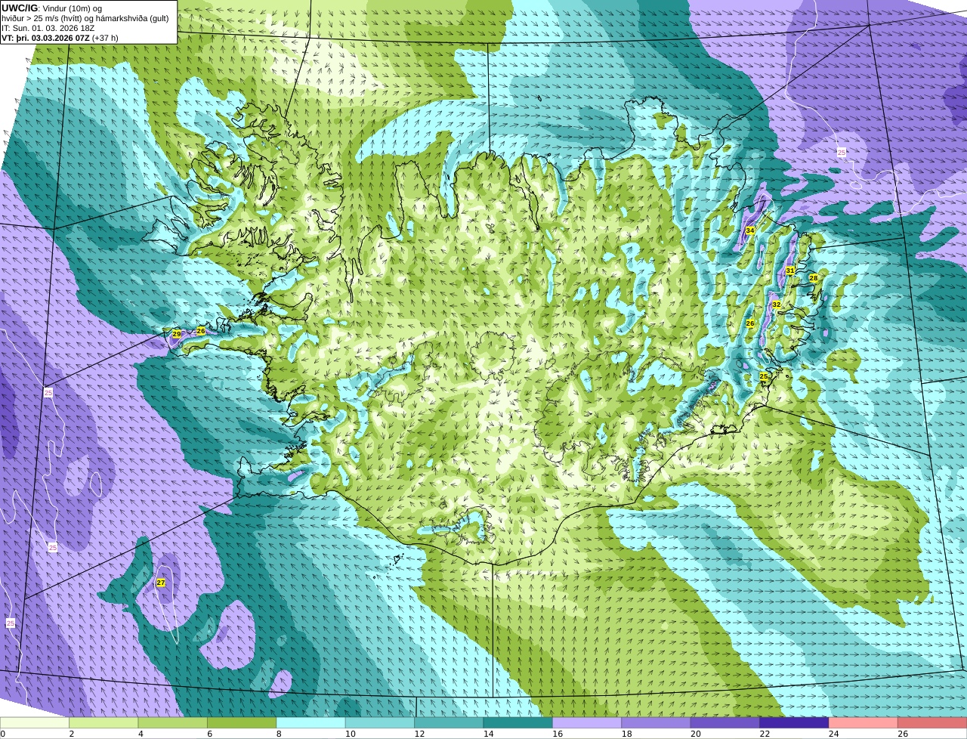
Task: Click the yellow gust marker 29
Action: pos(177,334)
